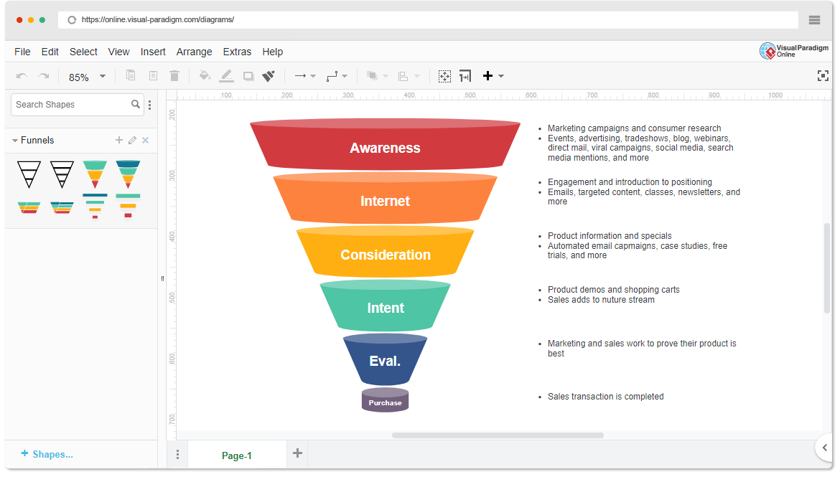Add shape to Funnels palette (plus icon)
The width and height of the screenshot is (840, 477).
[119, 141]
